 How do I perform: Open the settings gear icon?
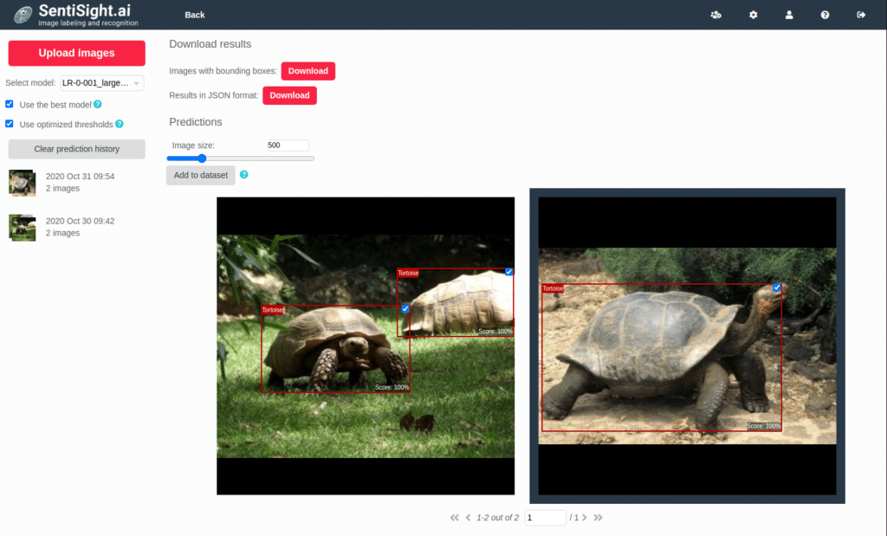click(752, 15)
